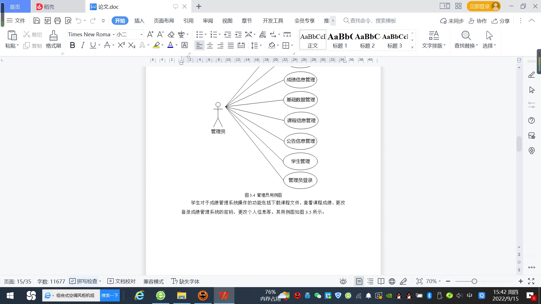Toggle align left paragraph

point(199,45)
